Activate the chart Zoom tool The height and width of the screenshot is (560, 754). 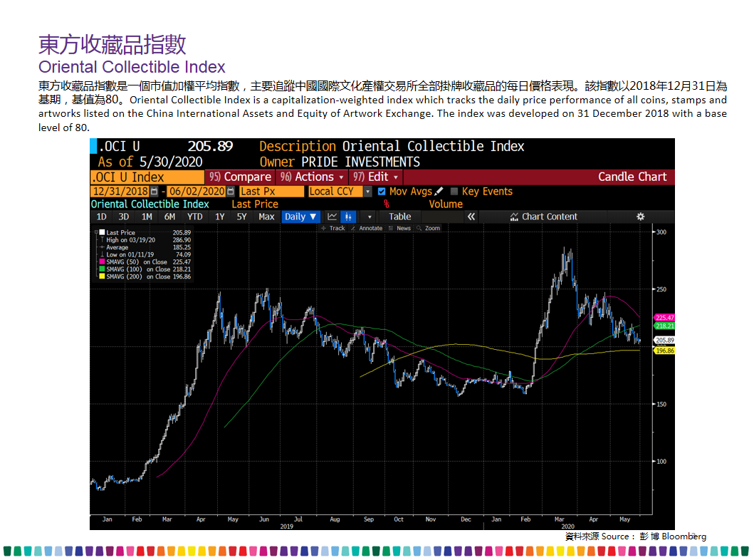(429, 228)
